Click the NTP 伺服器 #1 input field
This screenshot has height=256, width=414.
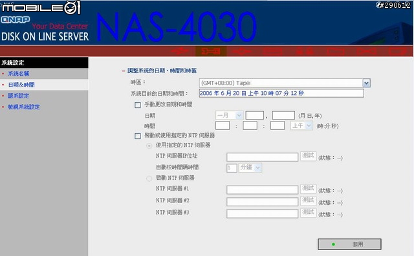(263, 190)
